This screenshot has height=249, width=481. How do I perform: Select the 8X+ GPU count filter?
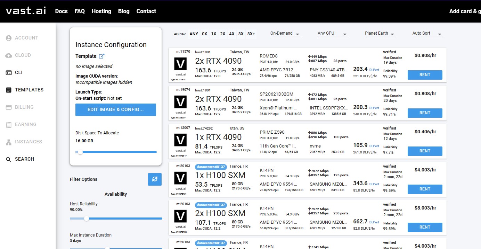(251, 34)
